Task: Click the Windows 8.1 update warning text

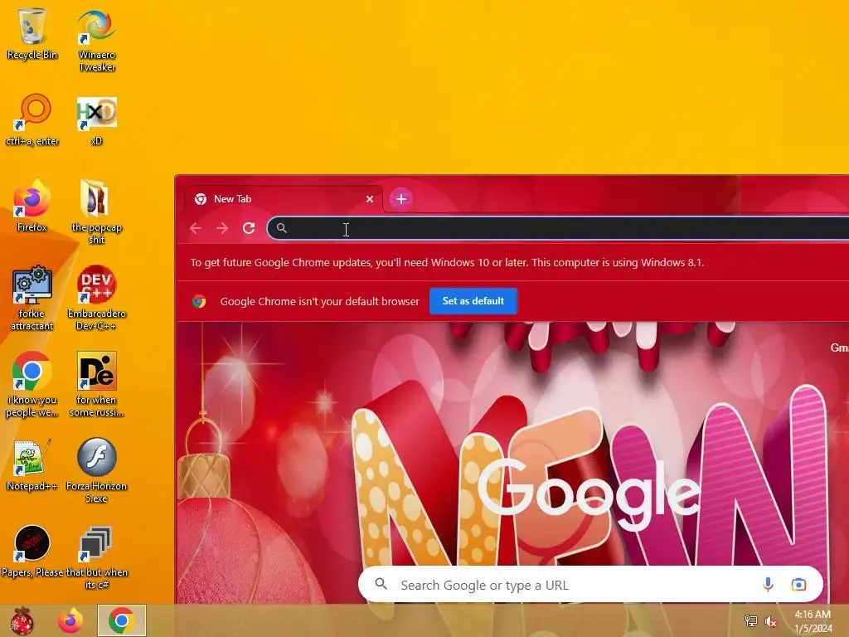Action: (447, 263)
